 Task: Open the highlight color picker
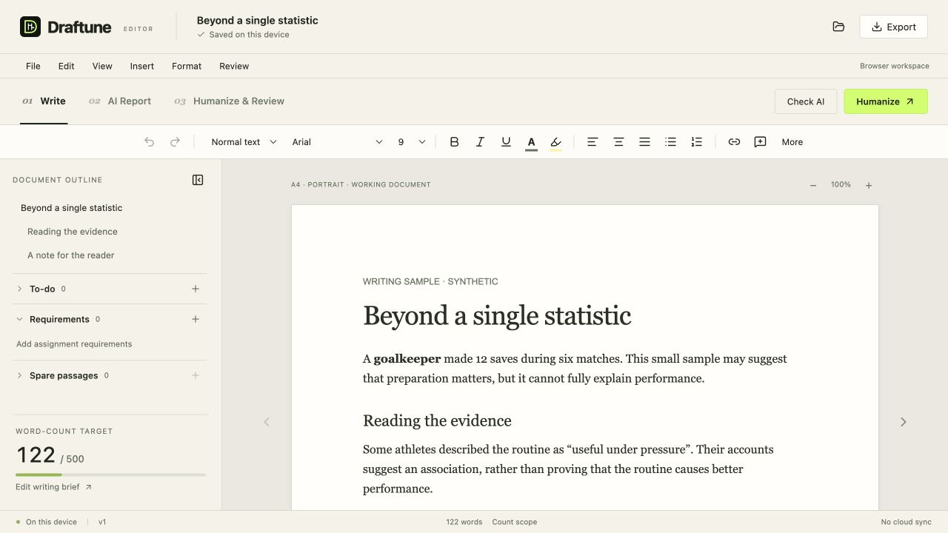point(556,142)
